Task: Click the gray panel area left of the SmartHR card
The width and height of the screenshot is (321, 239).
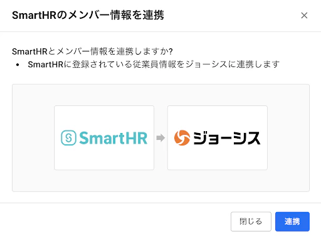Action: (x=33, y=138)
